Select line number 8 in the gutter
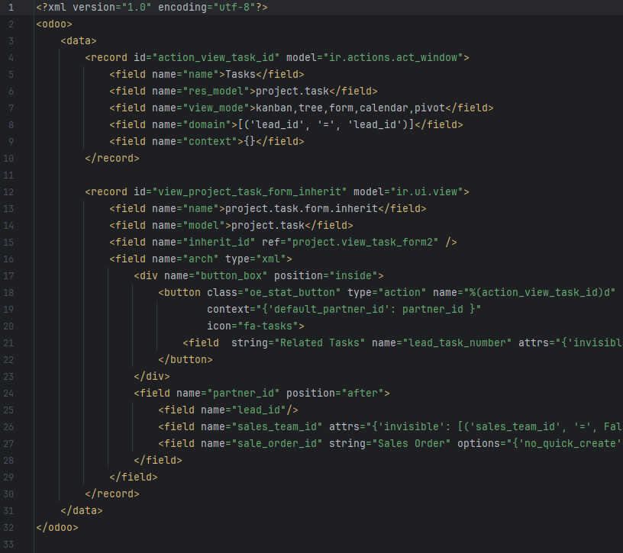Image resolution: width=623 pixels, height=553 pixels. 11,124
